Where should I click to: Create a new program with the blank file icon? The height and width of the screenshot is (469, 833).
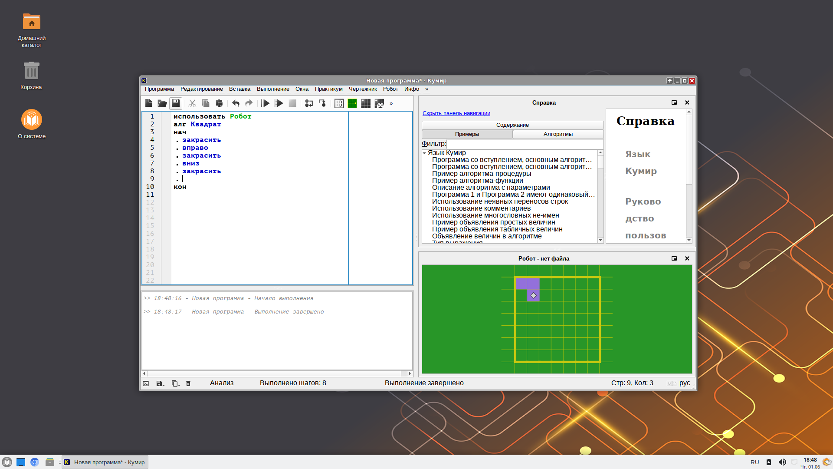pos(149,103)
